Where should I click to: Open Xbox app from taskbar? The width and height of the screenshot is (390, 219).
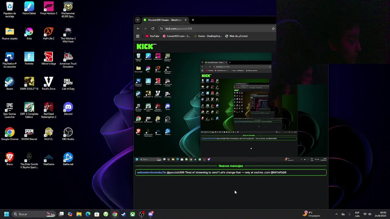click(133, 214)
